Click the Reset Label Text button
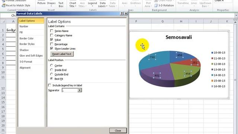Viewport: 238px width, 134px height. coord(62,54)
